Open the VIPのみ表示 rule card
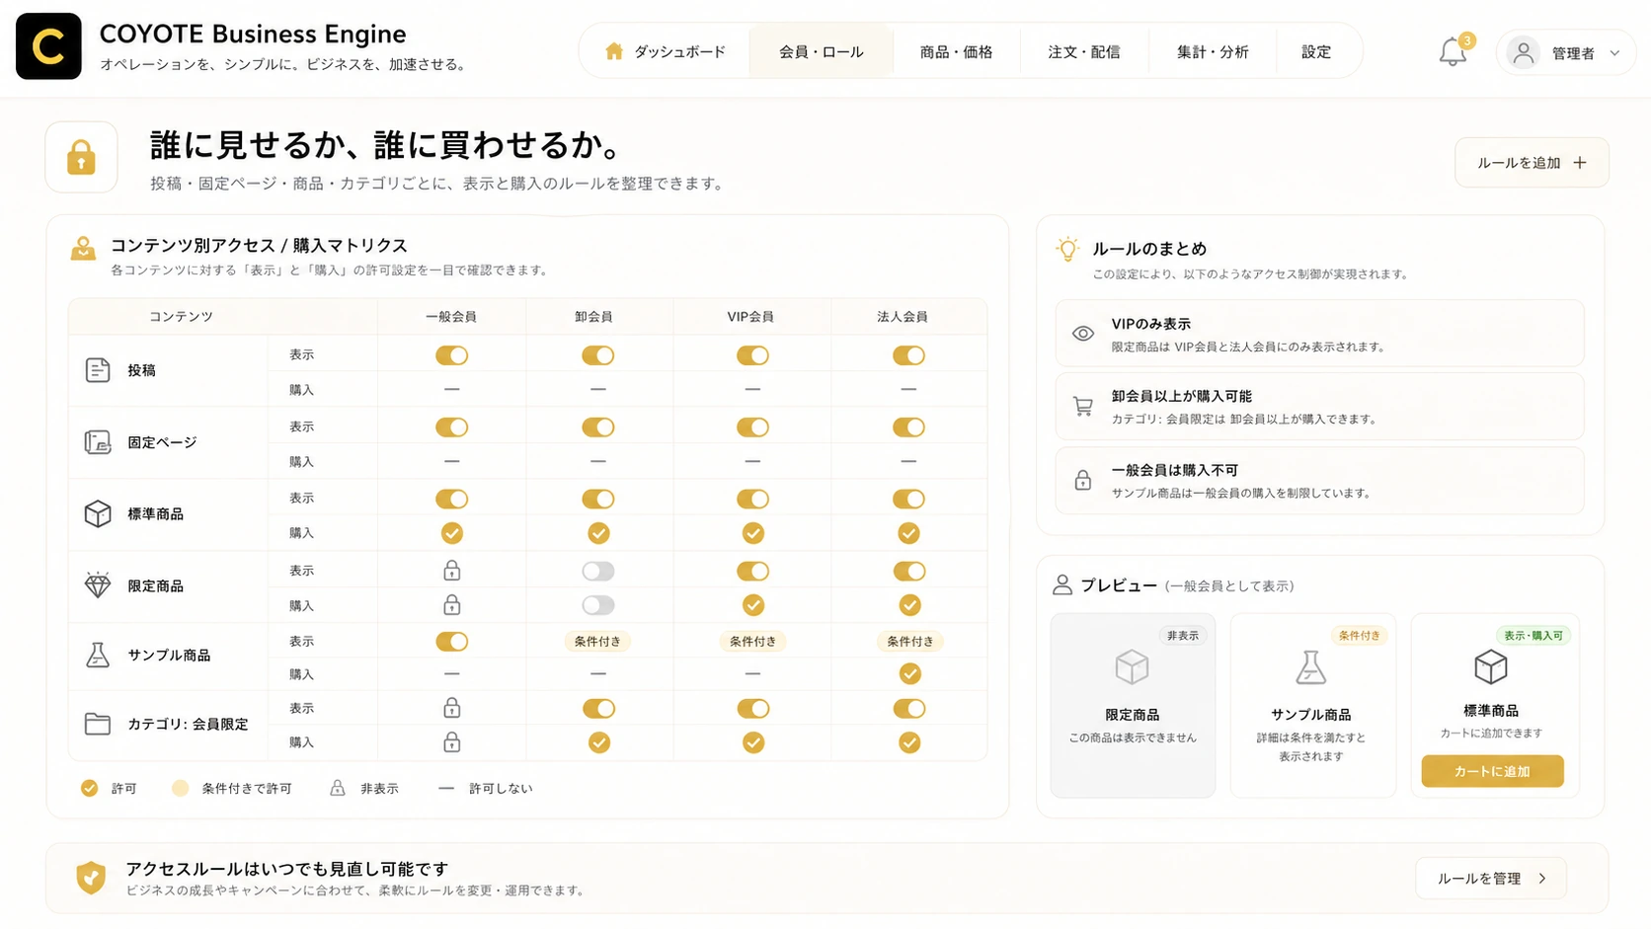Screen dimensions: 1651x929 (1319, 334)
